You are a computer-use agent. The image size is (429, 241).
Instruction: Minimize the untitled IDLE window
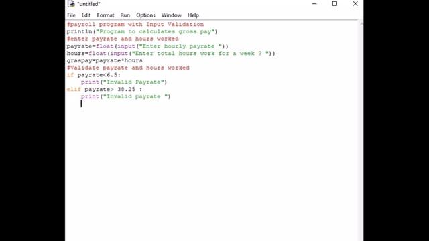[x=314, y=4]
